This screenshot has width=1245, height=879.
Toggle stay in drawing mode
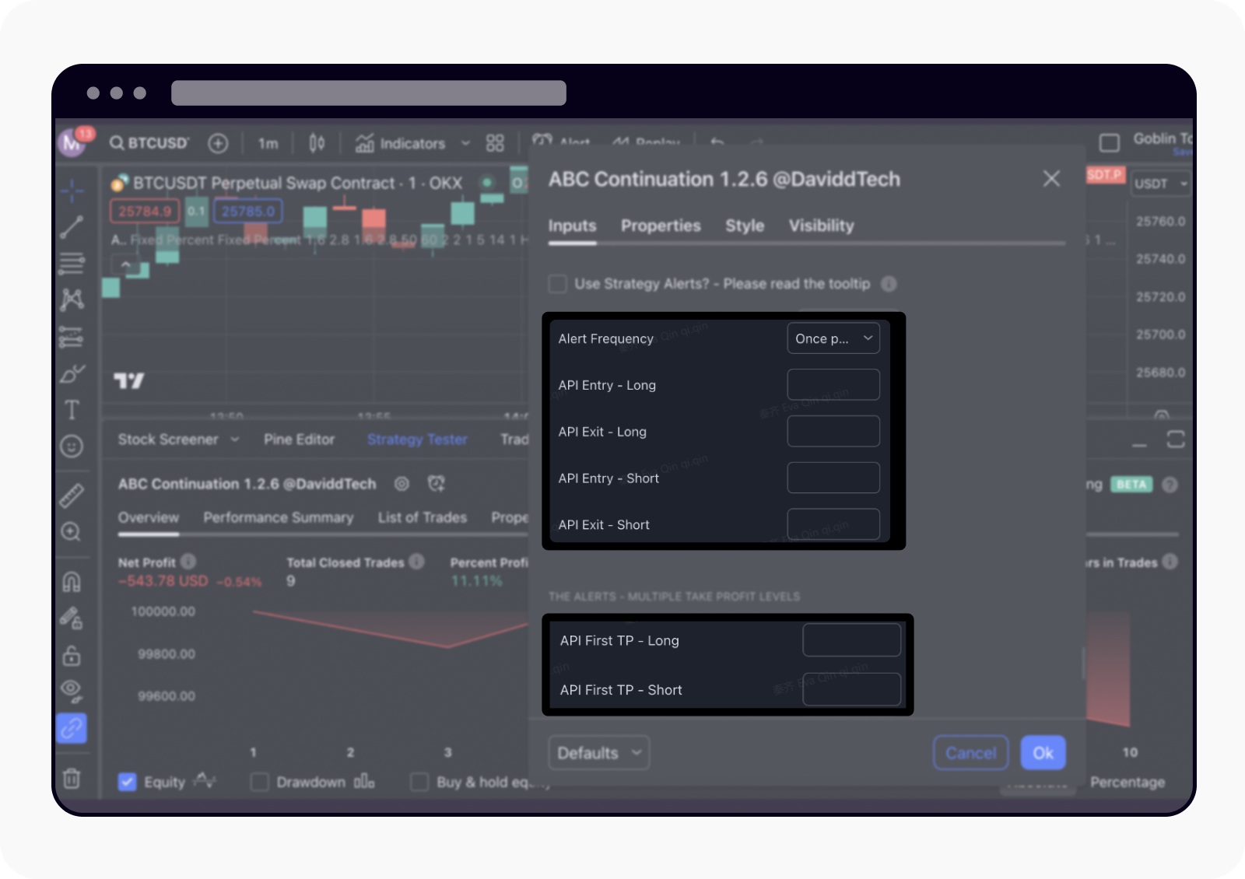click(72, 618)
